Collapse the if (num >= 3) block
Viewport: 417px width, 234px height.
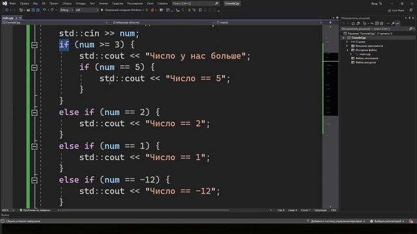pyautogui.click(x=35, y=45)
